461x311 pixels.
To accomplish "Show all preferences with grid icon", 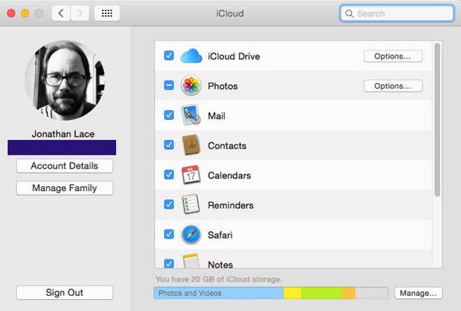I will [x=107, y=13].
